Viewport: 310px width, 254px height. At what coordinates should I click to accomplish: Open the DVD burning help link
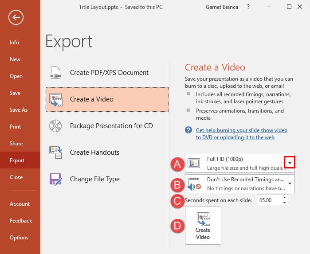pyautogui.click(x=241, y=134)
